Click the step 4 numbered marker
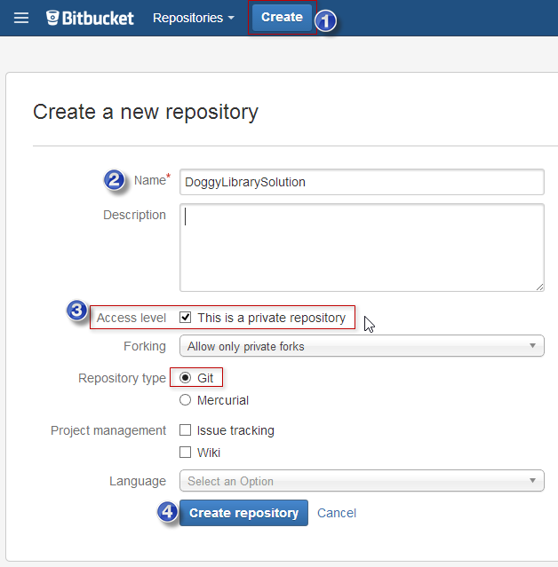This screenshot has width=558, height=567. point(167,512)
